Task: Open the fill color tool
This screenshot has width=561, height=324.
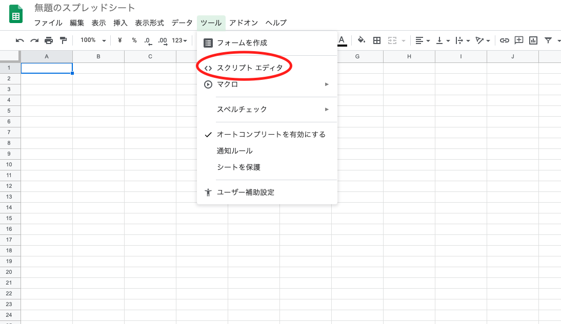Action: (360, 40)
